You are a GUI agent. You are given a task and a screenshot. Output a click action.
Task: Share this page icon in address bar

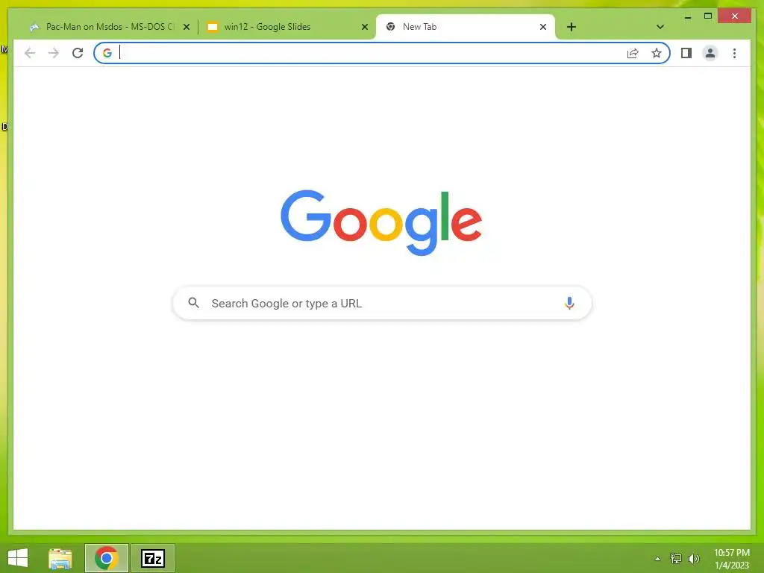tap(633, 53)
